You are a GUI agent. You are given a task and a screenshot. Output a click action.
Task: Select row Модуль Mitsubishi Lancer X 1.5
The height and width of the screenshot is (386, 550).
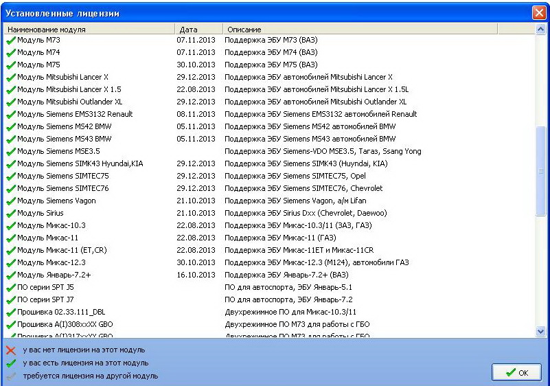tap(269, 89)
